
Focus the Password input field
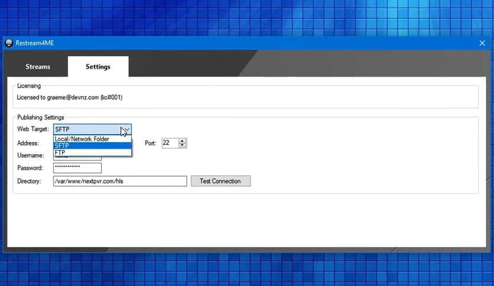tap(77, 168)
